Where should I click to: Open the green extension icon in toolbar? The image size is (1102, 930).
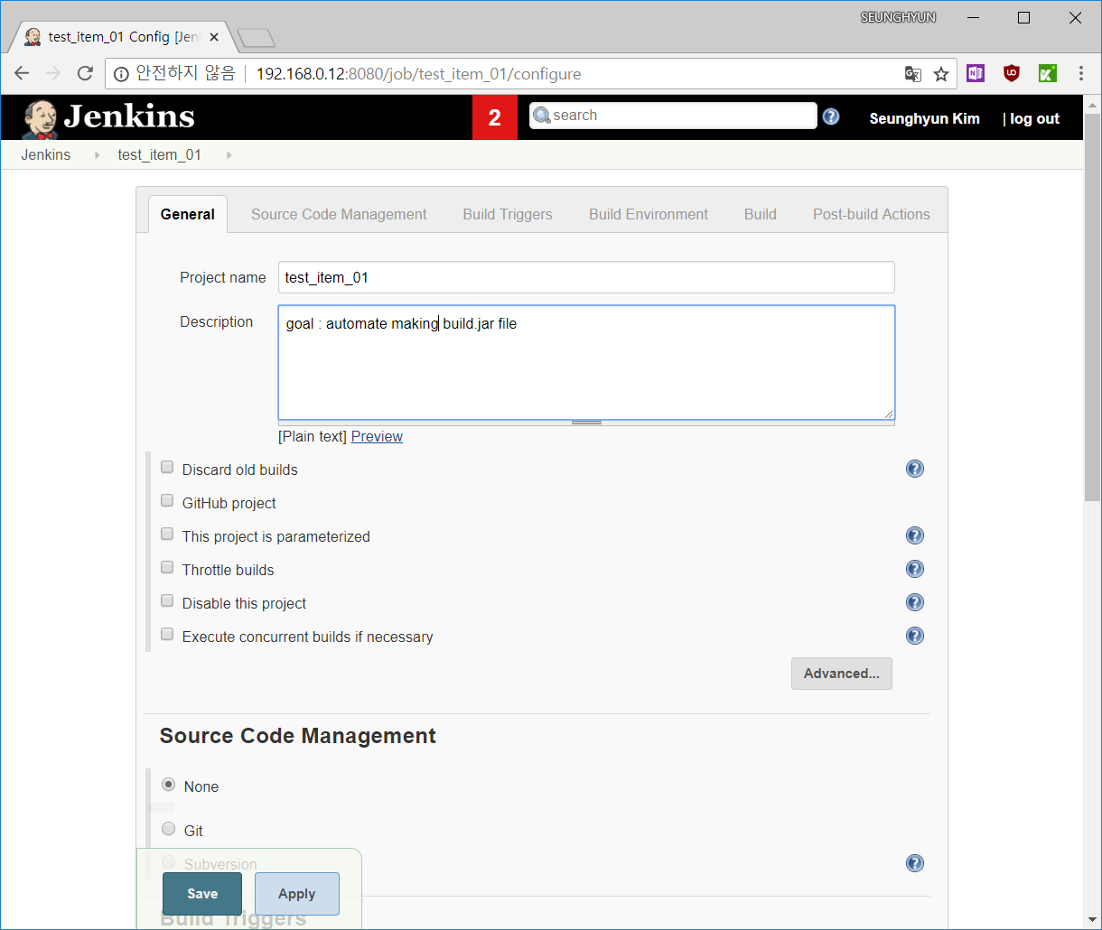[x=1048, y=74]
